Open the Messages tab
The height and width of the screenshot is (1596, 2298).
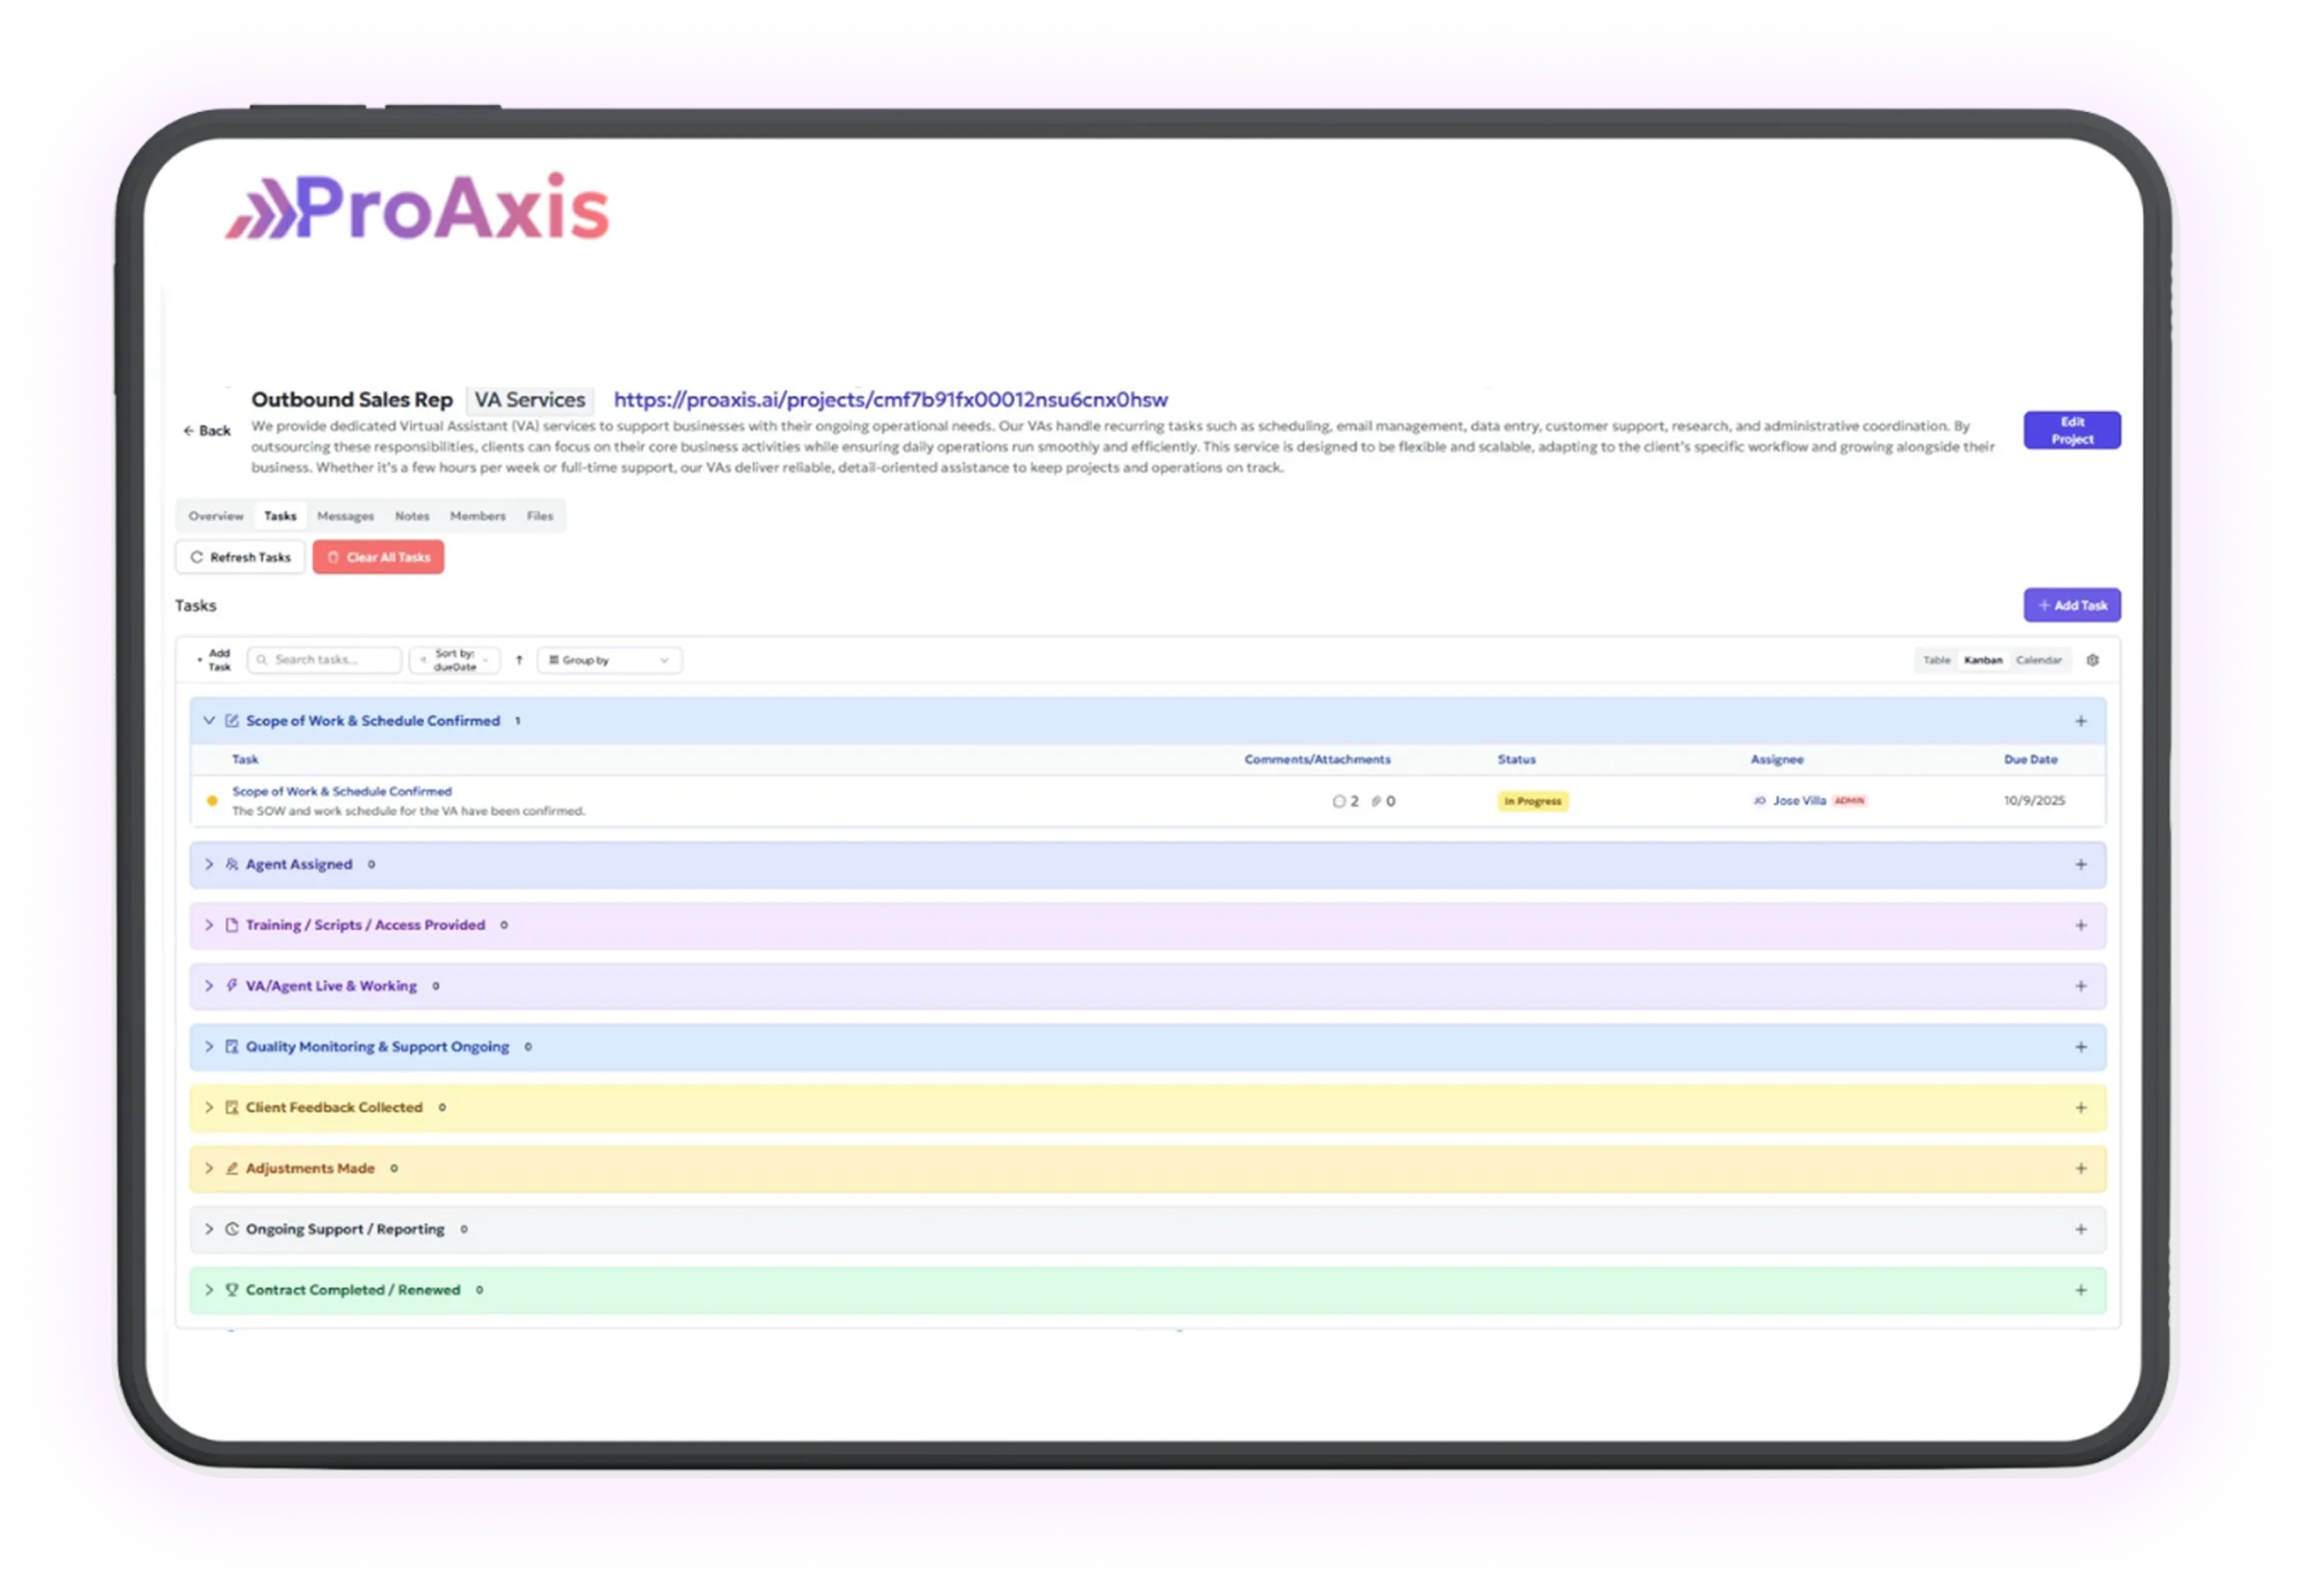[x=345, y=516]
